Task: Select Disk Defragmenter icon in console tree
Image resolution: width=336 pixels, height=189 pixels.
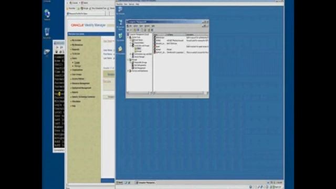Action: [133, 65]
